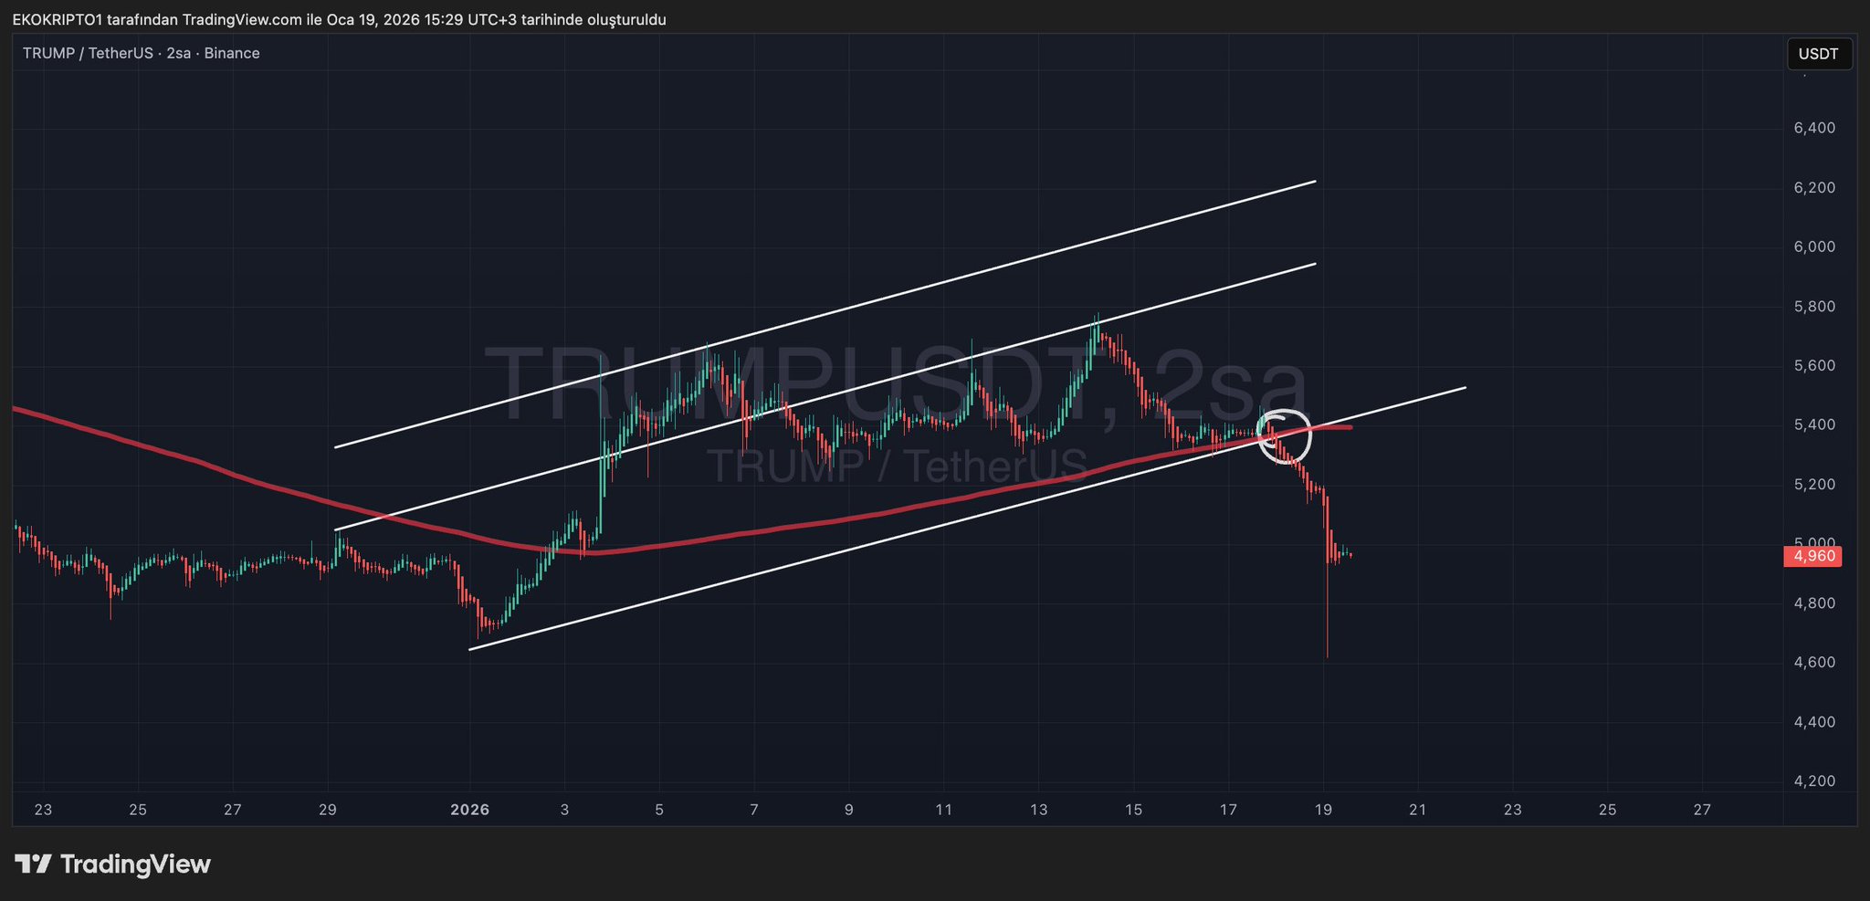
Task: Select the middle white channel trendline
Action: [x=825, y=396]
